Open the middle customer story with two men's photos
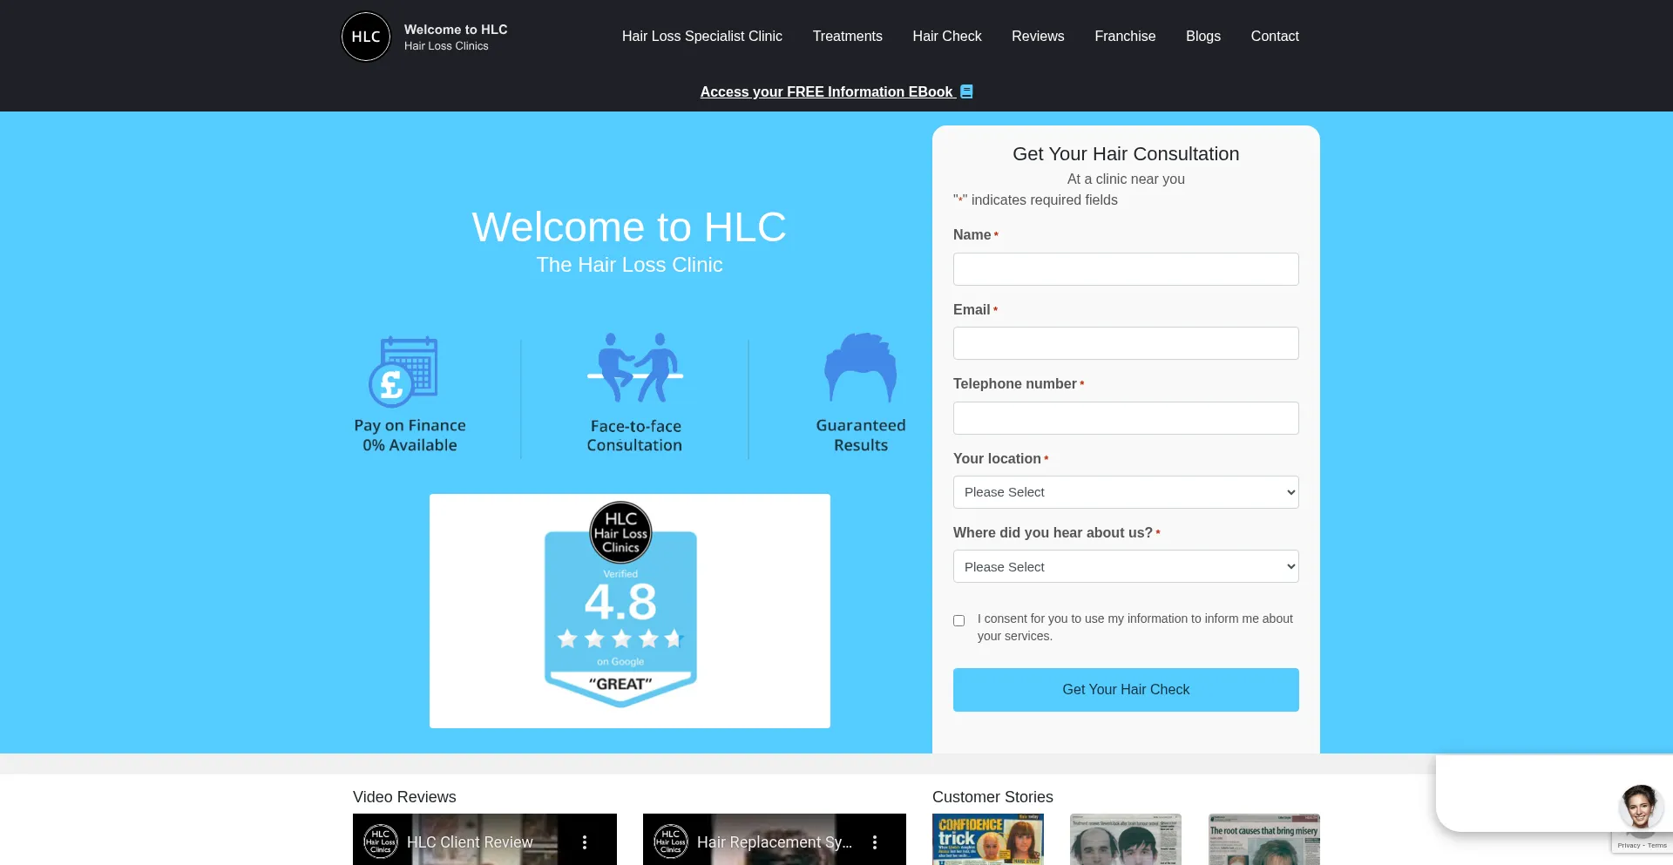Screen dimensions: 1673x865 (1126, 840)
